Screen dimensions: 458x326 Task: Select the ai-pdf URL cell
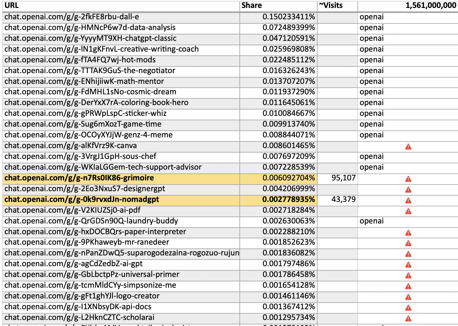(121, 211)
